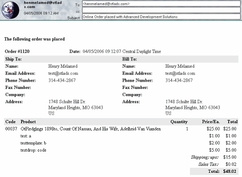Select quantity value 1 for item 00037
This screenshot has width=242, height=177.
tap(187, 129)
